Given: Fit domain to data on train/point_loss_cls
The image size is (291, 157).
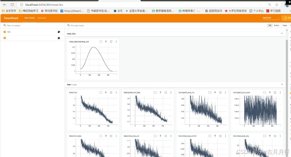Looking at the screenshot, I should [210, 92].
